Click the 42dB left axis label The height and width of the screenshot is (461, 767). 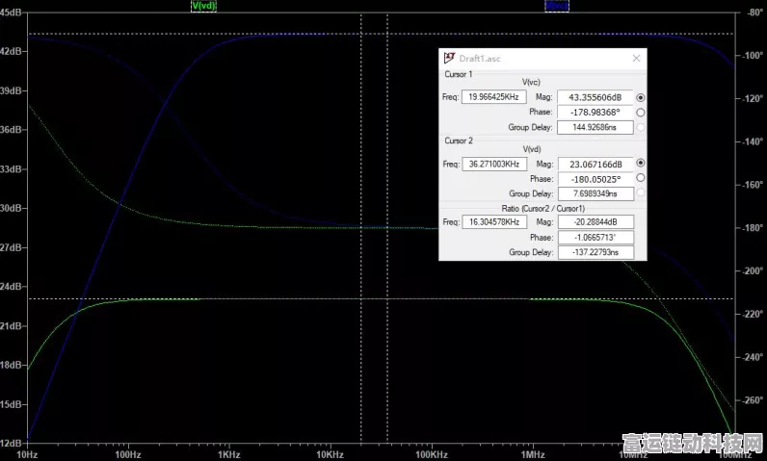11,51
